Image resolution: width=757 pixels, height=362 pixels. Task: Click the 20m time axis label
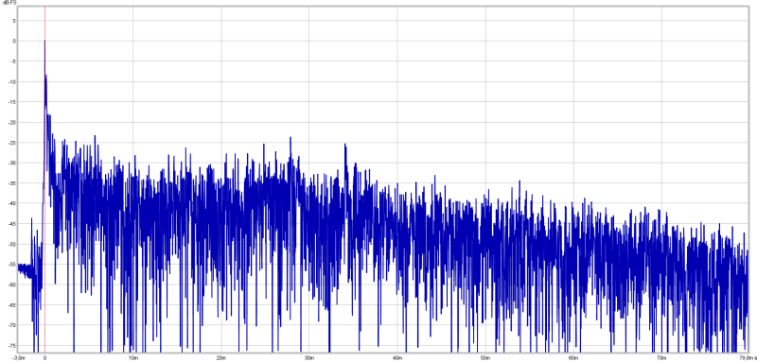click(221, 358)
